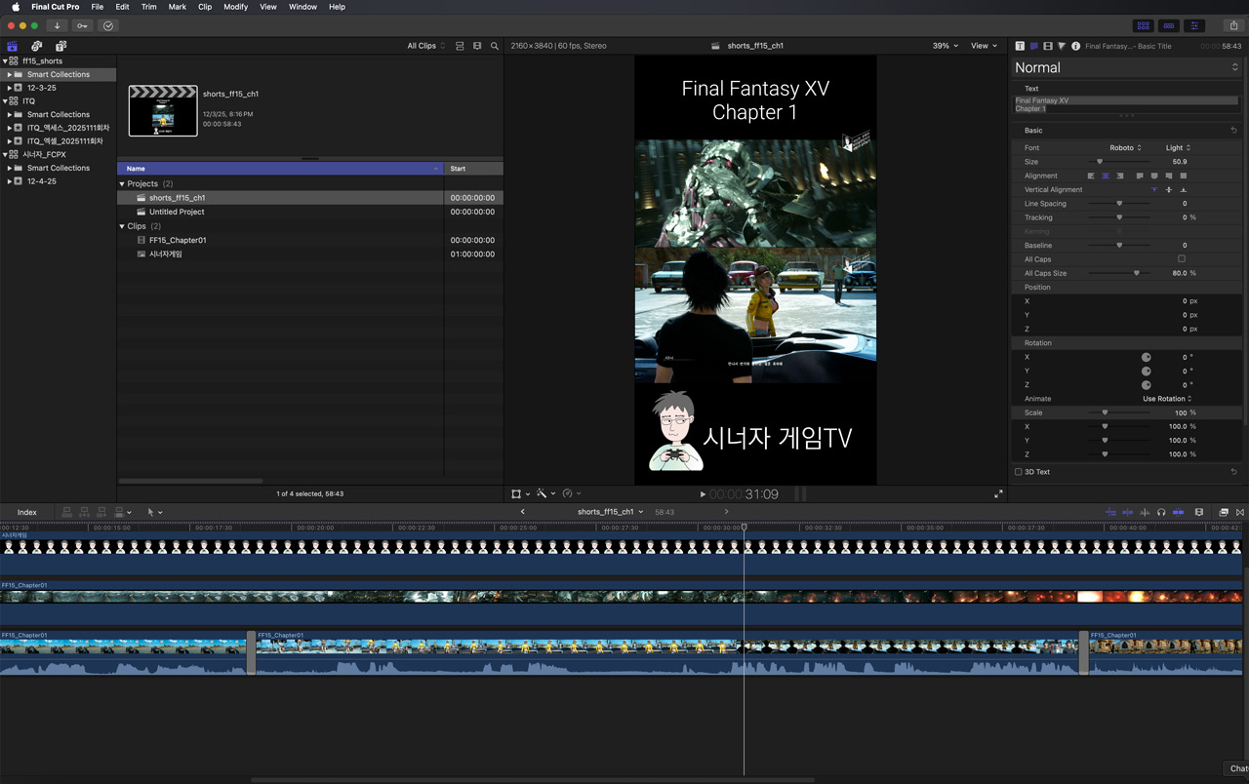Click the text Size slider handle
Screen dimensions: 1249x784
[1100, 162]
